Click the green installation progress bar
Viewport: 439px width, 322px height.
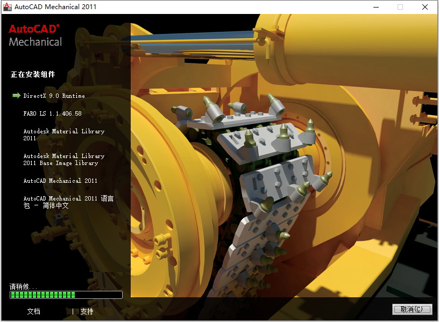pyautogui.click(x=66, y=295)
